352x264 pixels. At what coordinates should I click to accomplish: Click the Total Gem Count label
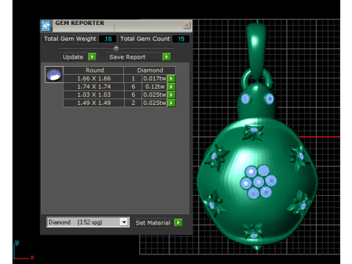pyautogui.click(x=144, y=39)
